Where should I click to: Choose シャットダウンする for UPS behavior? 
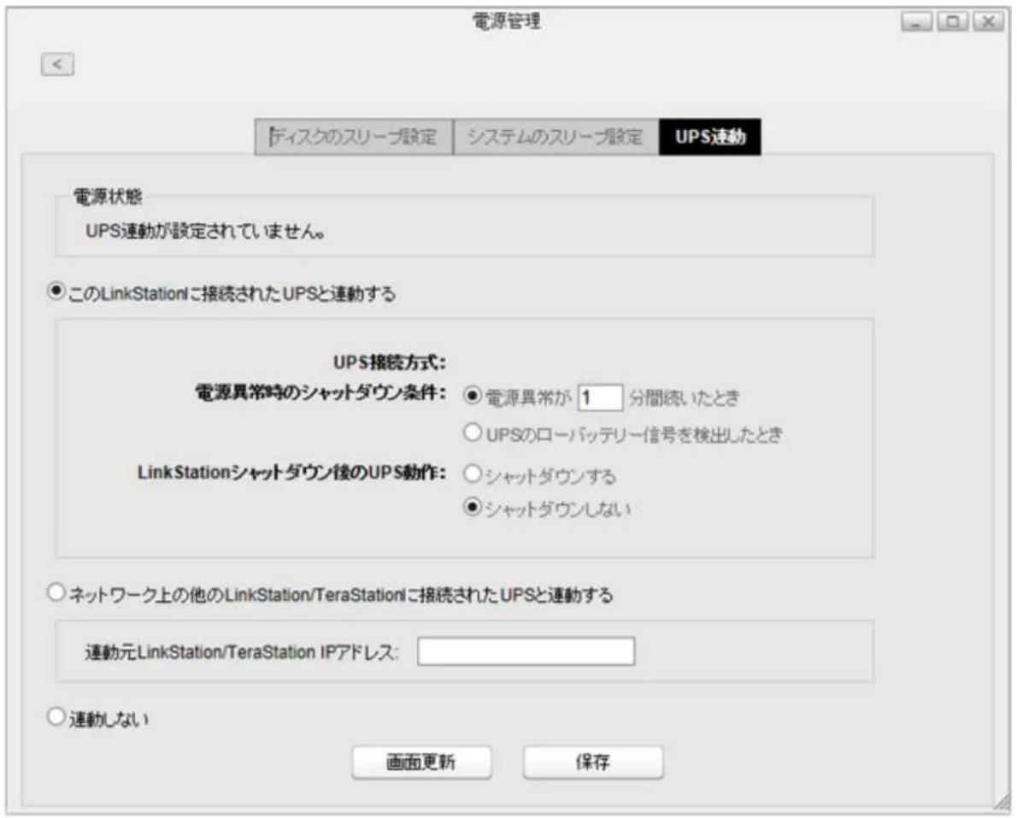coord(472,474)
